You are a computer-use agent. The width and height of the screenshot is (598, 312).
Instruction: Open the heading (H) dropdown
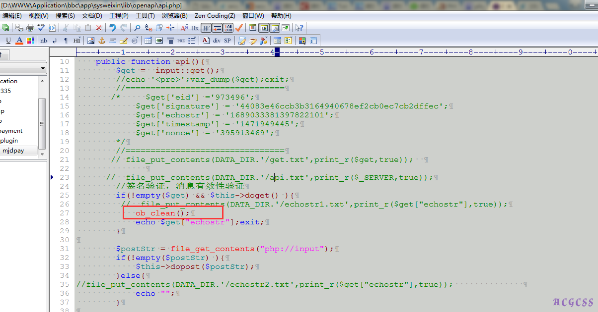[x=77, y=41]
